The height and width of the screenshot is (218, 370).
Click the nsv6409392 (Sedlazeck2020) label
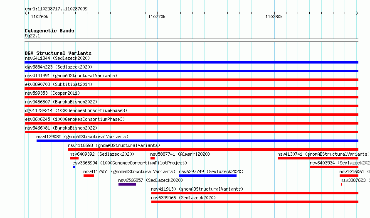pyautogui.click(x=102, y=154)
